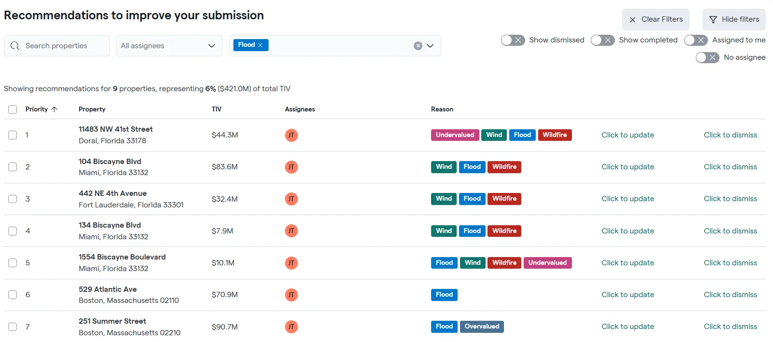Image resolution: width=773 pixels, height=342 pixels.
Task: Remove the Flood filter chip
Action: (260, 45)
